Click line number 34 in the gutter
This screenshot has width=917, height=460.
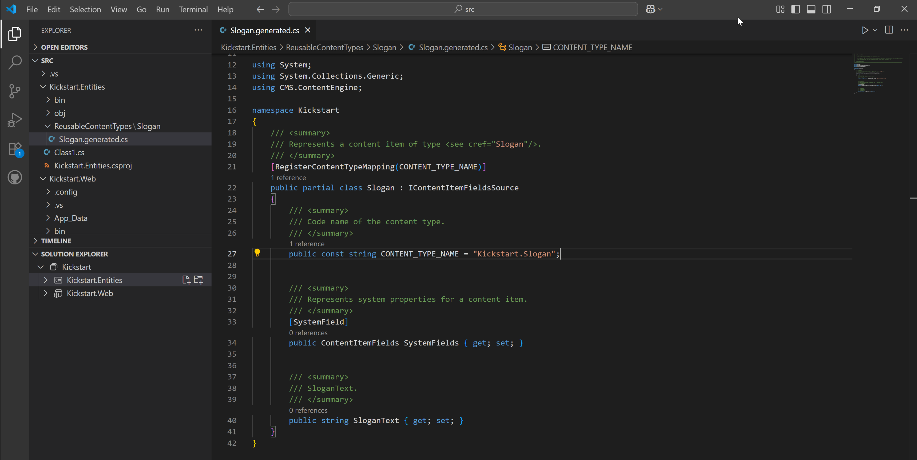click(x=232, y=343)
